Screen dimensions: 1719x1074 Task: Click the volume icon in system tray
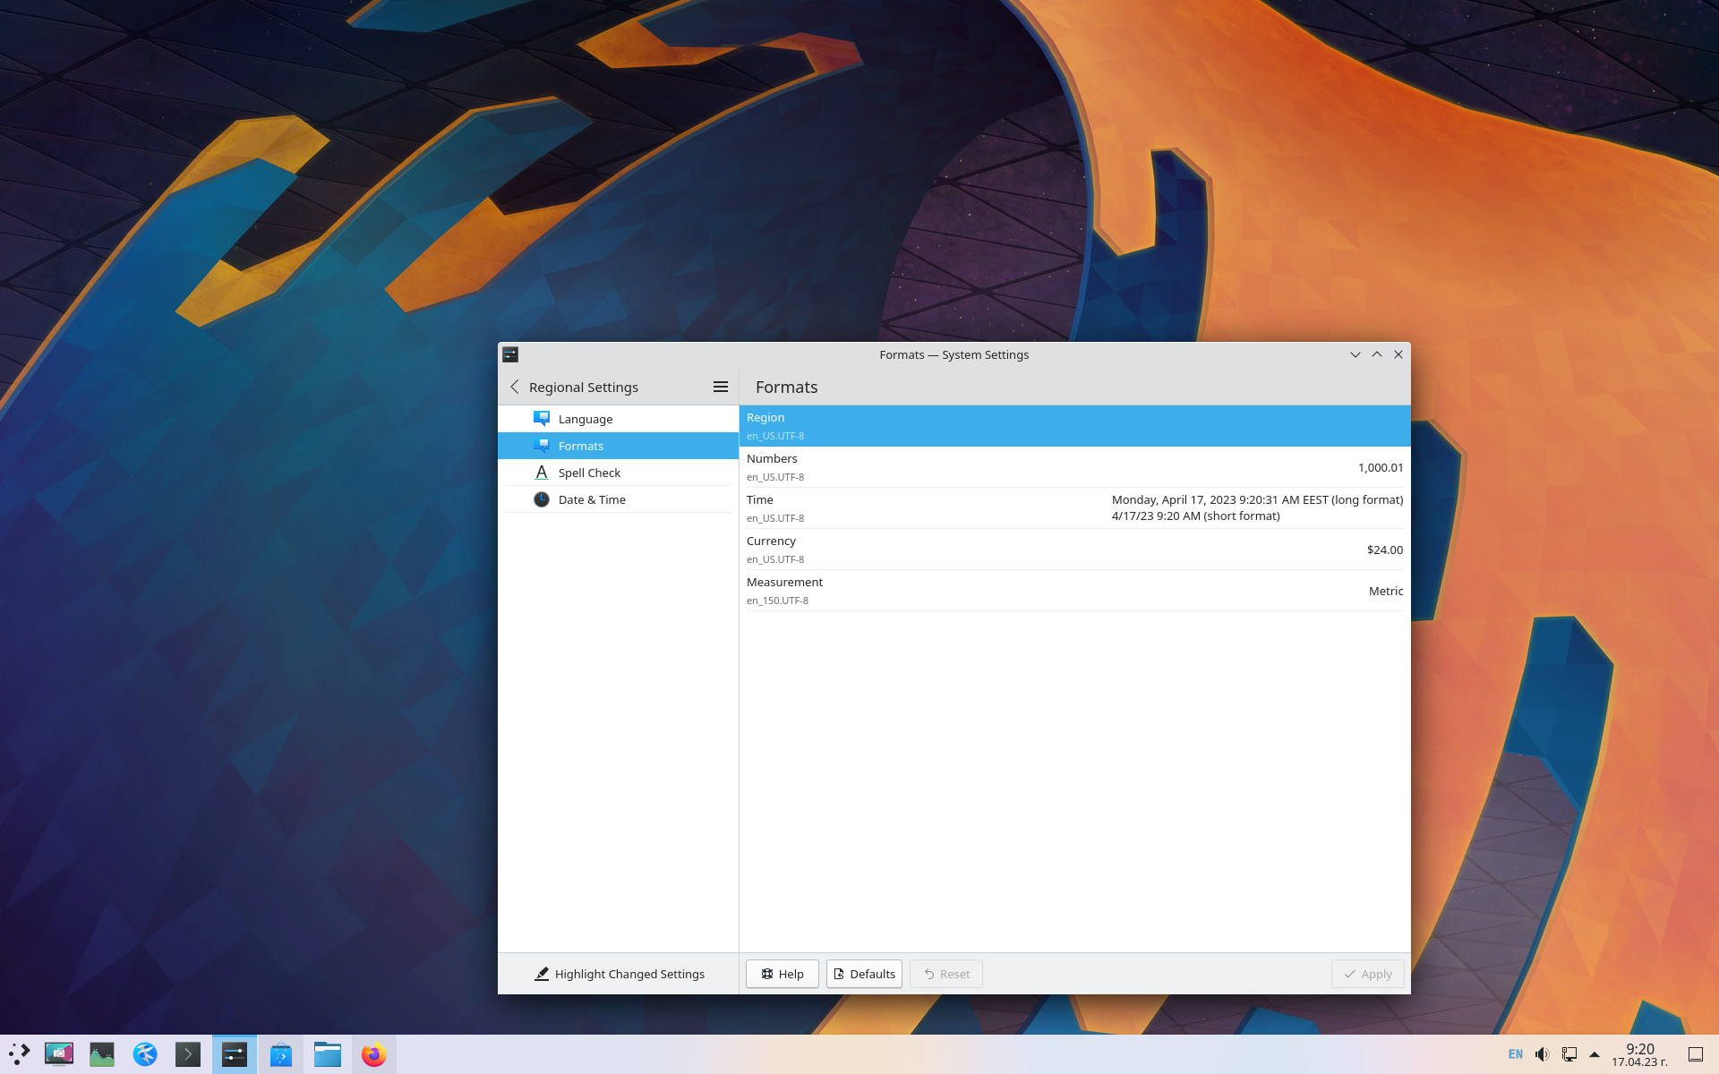tap(1542, 1054)
